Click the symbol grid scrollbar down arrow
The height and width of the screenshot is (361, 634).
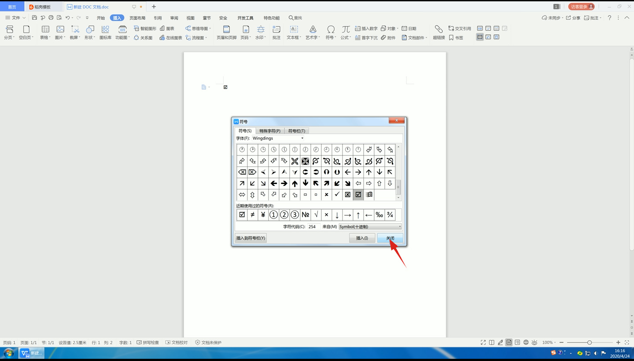398,198
